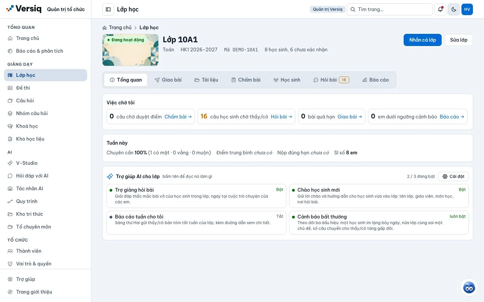This screenshot has height=302, width=484.
Task: Open Trợ giúp in sidebar
Action: 45,279
